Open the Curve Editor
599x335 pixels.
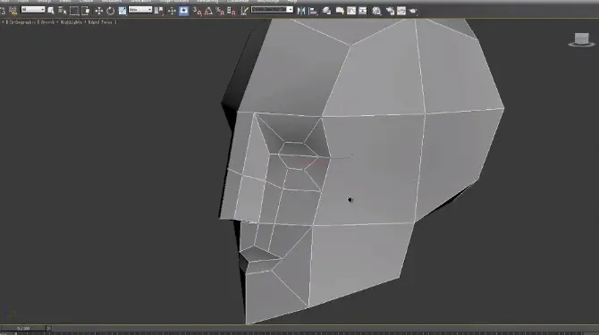(351, 11)
